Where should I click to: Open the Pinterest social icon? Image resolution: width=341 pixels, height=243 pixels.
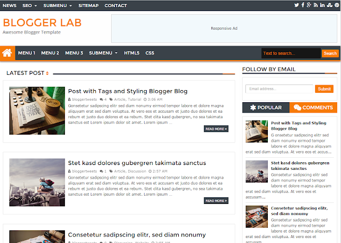click(337, 5)
